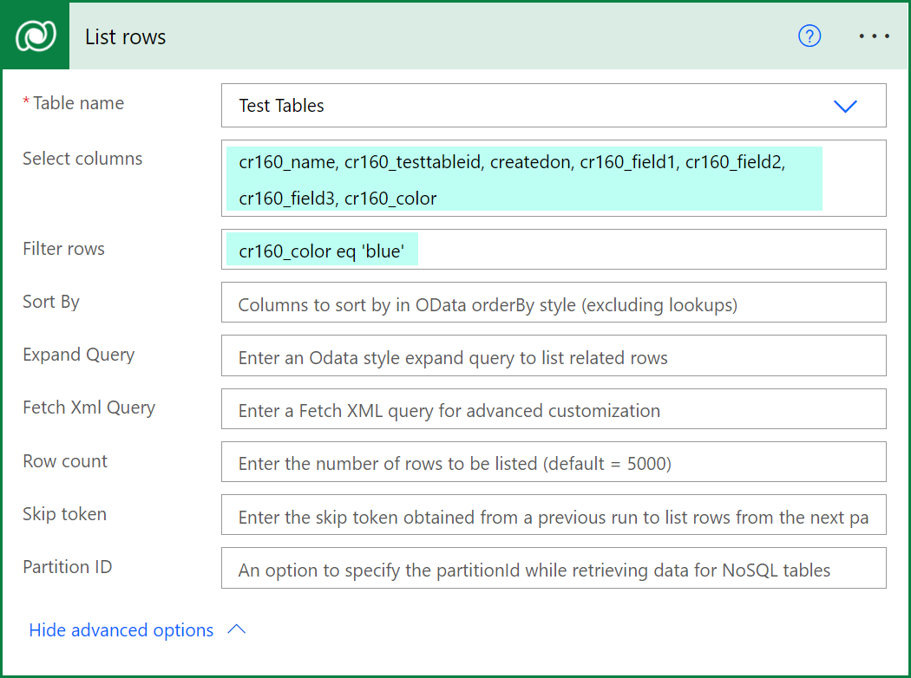Screen dimensions: 911x678
Task: Collapse using Hide advanced options link
Action: (x=121, y=630)
